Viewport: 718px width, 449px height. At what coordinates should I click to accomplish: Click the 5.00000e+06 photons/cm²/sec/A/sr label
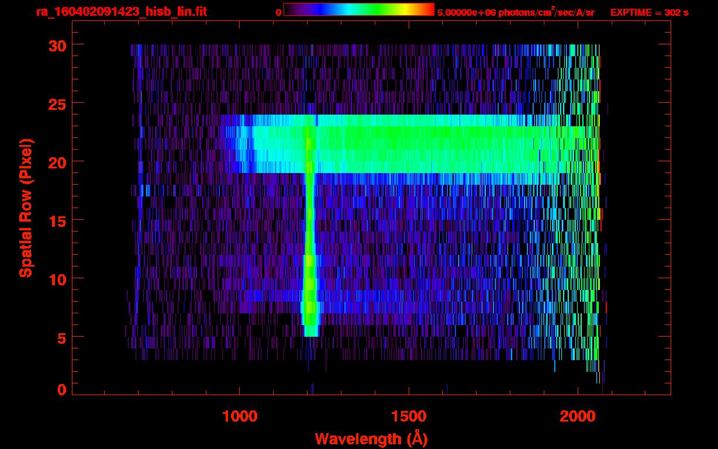tap(516, 12)
